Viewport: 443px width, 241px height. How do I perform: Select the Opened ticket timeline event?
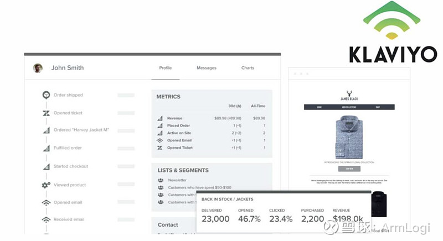68,113
